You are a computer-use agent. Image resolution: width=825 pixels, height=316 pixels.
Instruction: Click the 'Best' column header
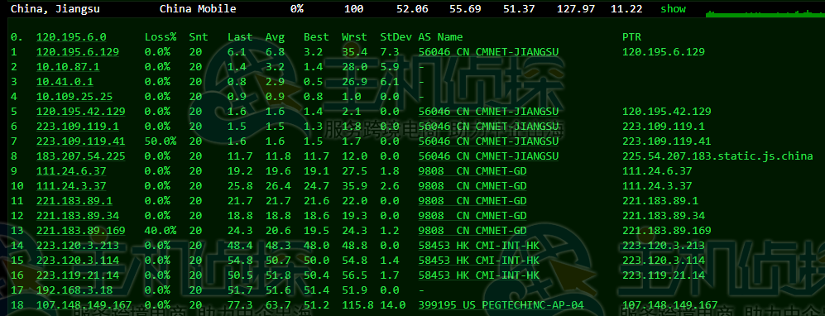316,36
